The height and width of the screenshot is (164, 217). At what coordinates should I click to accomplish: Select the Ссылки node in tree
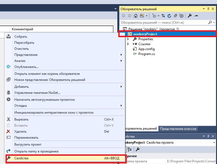coord(144,44)
